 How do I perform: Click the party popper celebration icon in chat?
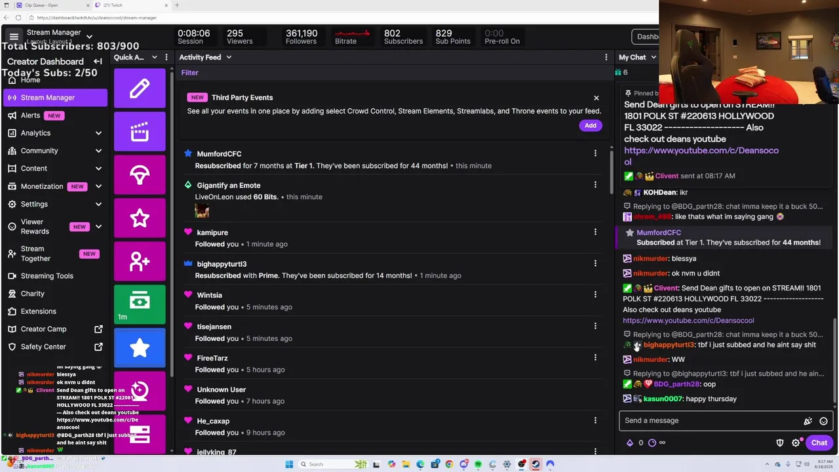pyautogui.click(x=808, y=421)
